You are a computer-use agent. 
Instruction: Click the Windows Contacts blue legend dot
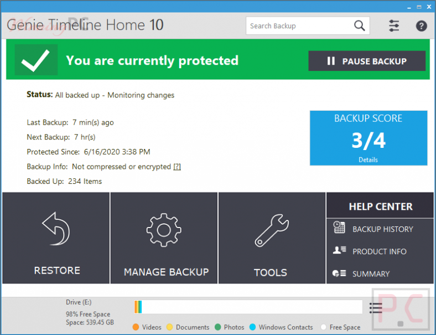pos(252,327)
